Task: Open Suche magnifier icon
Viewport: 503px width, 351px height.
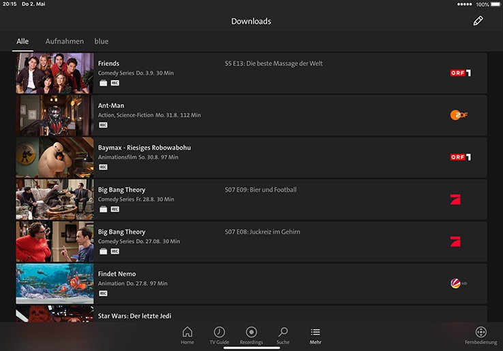Action: [x=283, y=332]
